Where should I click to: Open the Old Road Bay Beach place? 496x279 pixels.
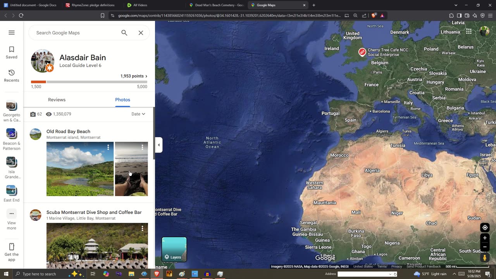[68, 131]
